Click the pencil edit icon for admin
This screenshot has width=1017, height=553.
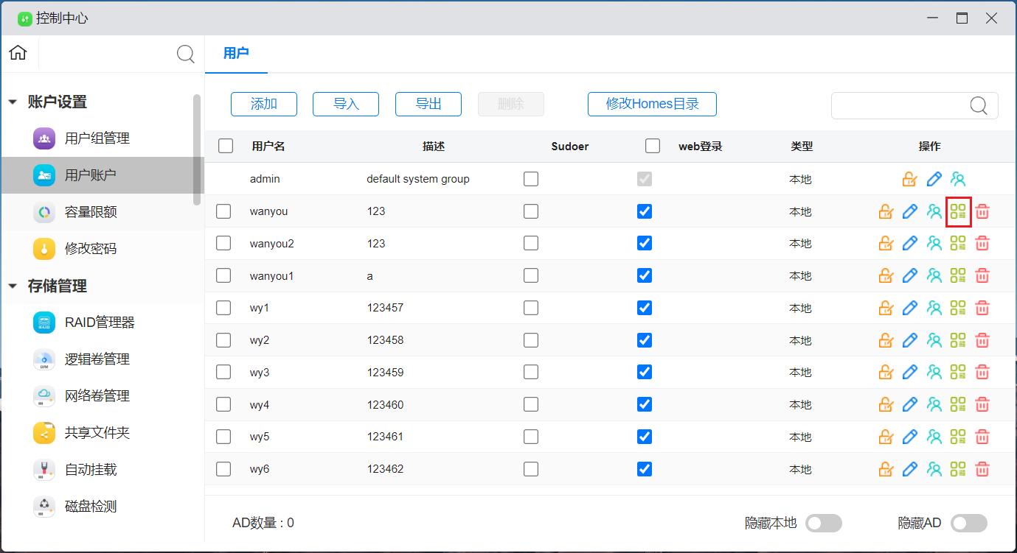[934, 179]
